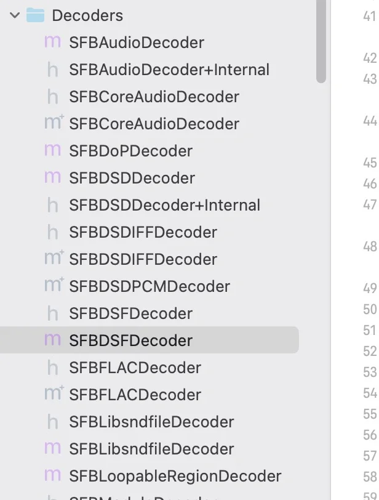Collapse the Decoders folder disclosure chevron

(15, 15)
